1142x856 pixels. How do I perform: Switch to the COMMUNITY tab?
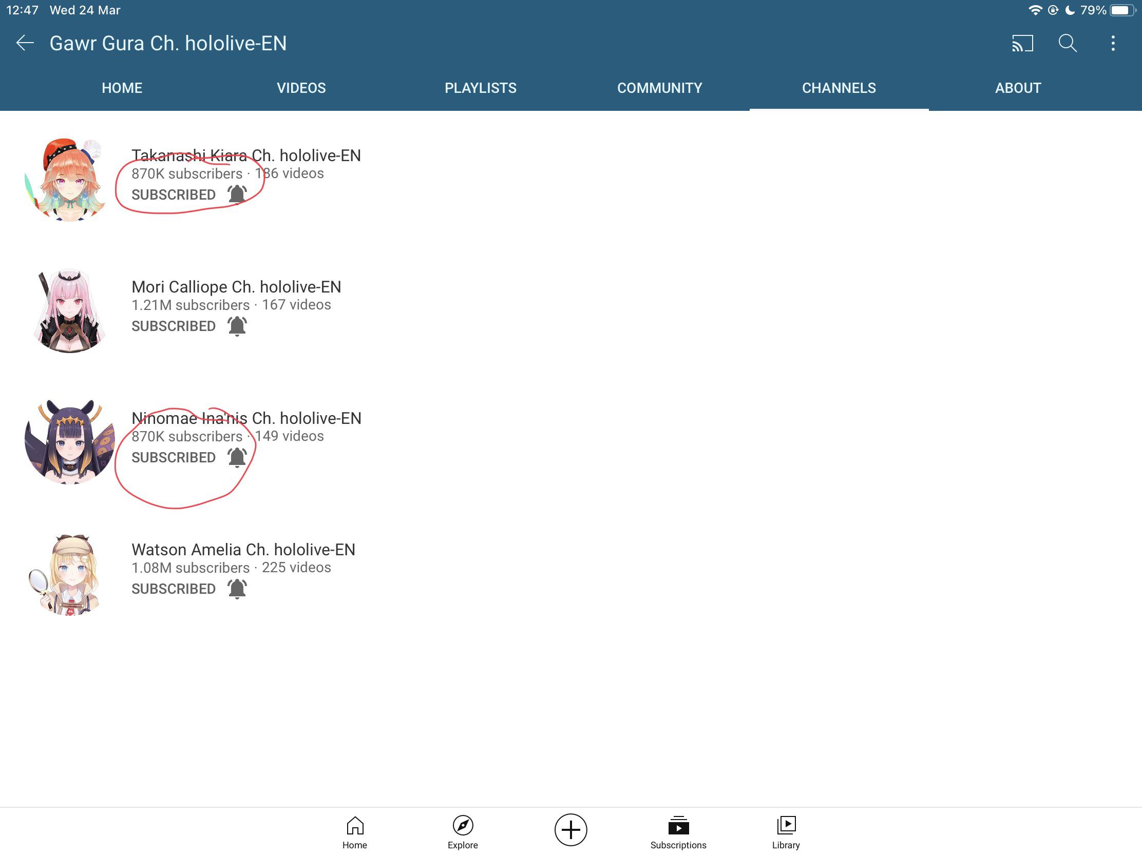coord(659,88)
